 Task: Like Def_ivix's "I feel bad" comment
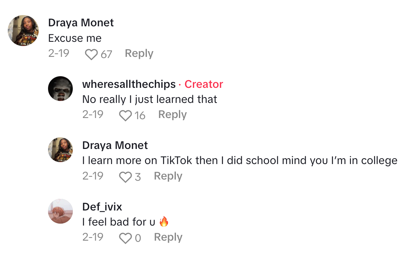pyautogui.click(x=125, y=238)
